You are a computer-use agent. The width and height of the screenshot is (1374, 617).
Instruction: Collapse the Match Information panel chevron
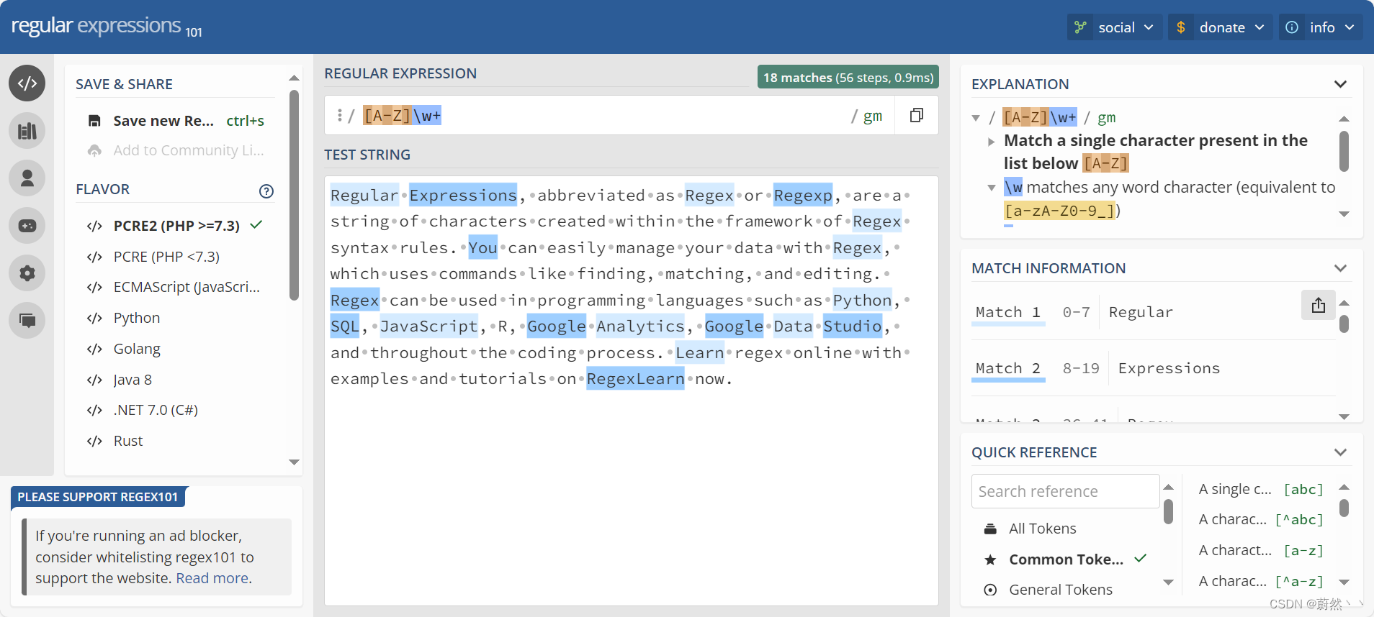(x=1340, y=268)
